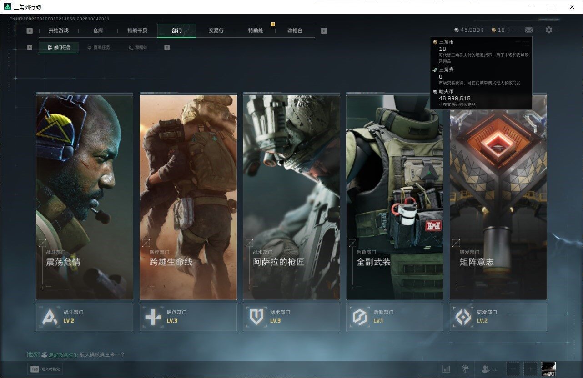Open the 交易行 tab
This screenshot has width=583, height=378.
216,31
